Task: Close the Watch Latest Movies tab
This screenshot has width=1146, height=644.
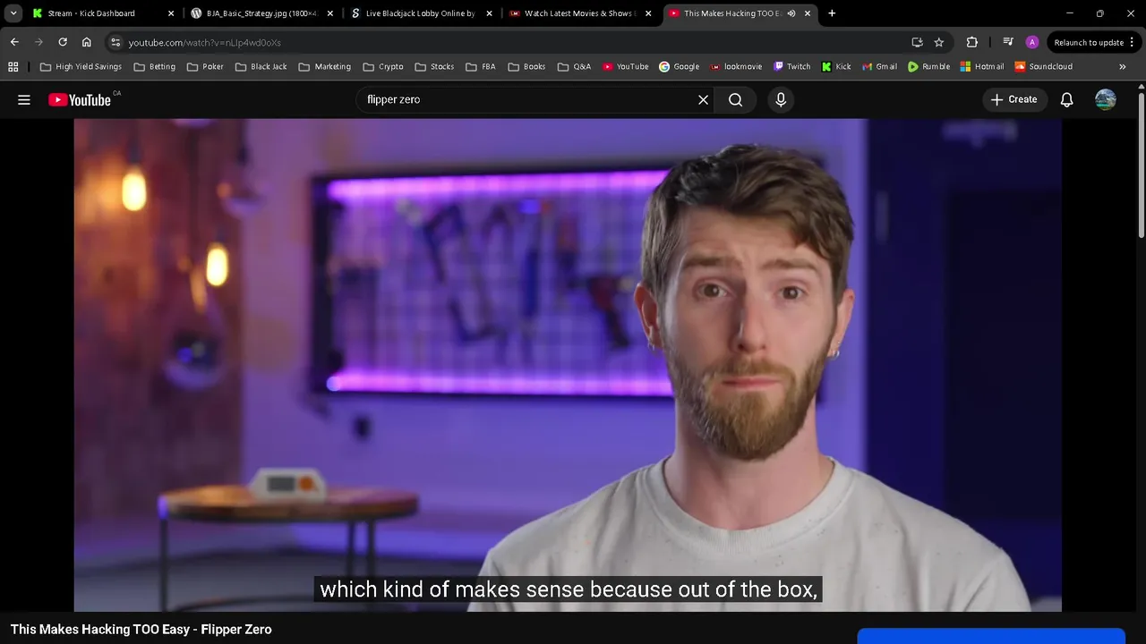Action: pos(648,13)
